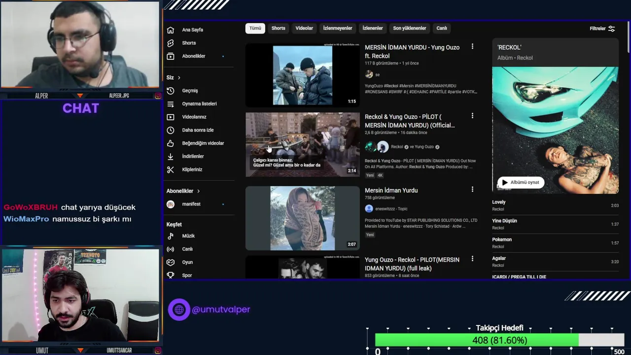Viewport: 631px width, 355px height.
Task: Open Reckol & Yung Ouzo PİLOT video title
Action: pos(410,121)
